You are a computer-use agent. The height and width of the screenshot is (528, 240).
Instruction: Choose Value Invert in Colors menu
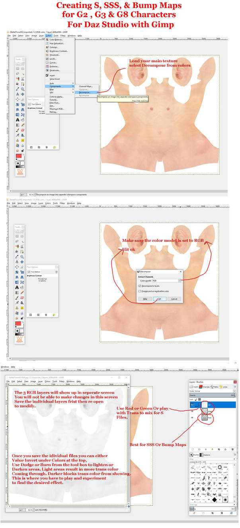(x=60, y=79)
